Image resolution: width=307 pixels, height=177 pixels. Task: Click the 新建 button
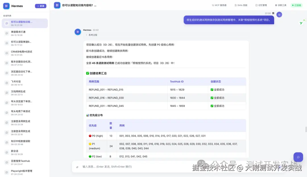(41, 6)
